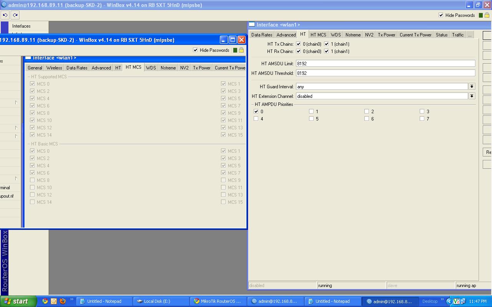This screenshot has height=307, width=492.
Task: Open the Interfaces item in the WinBox sidebar
Action: (22, 26)
